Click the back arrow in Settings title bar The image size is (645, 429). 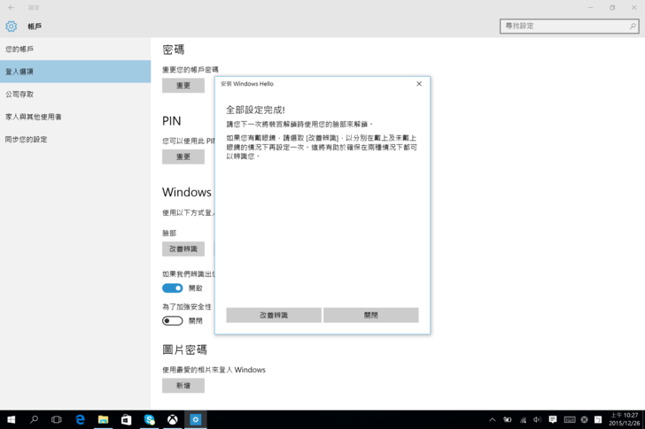(x=12, y=7)
